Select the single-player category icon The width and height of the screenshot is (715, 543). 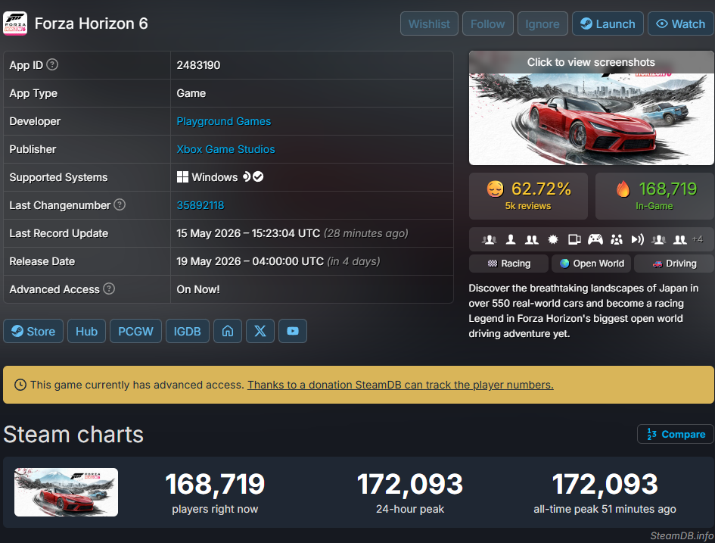point(511,239)
